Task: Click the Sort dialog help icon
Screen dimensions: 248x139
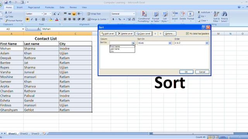Action: pos(204,27)
